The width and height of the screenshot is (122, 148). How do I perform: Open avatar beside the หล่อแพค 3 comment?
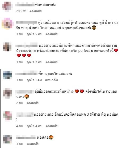[7, 116]
